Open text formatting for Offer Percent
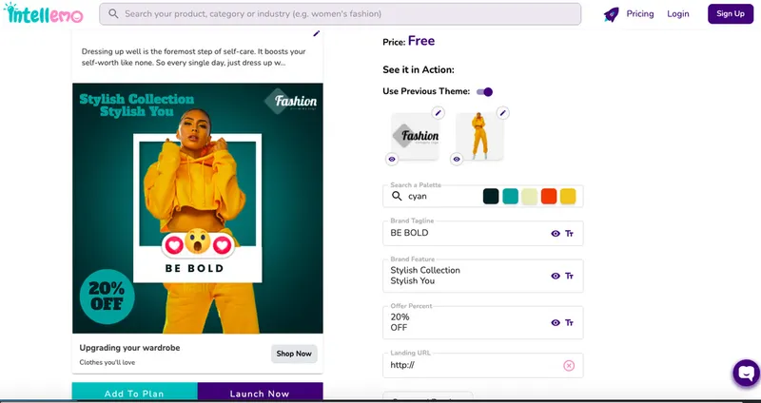The width and height of the screenshot is (761, 403). pyautogui.click(x=570, y=322)
